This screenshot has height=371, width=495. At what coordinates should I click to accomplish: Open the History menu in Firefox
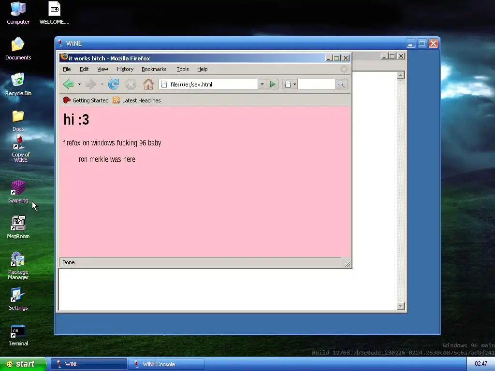(125, 69)
